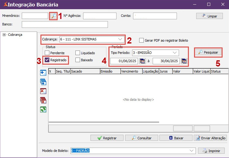
Task: Open the Tipo Período dropdown
Action: 175,53
